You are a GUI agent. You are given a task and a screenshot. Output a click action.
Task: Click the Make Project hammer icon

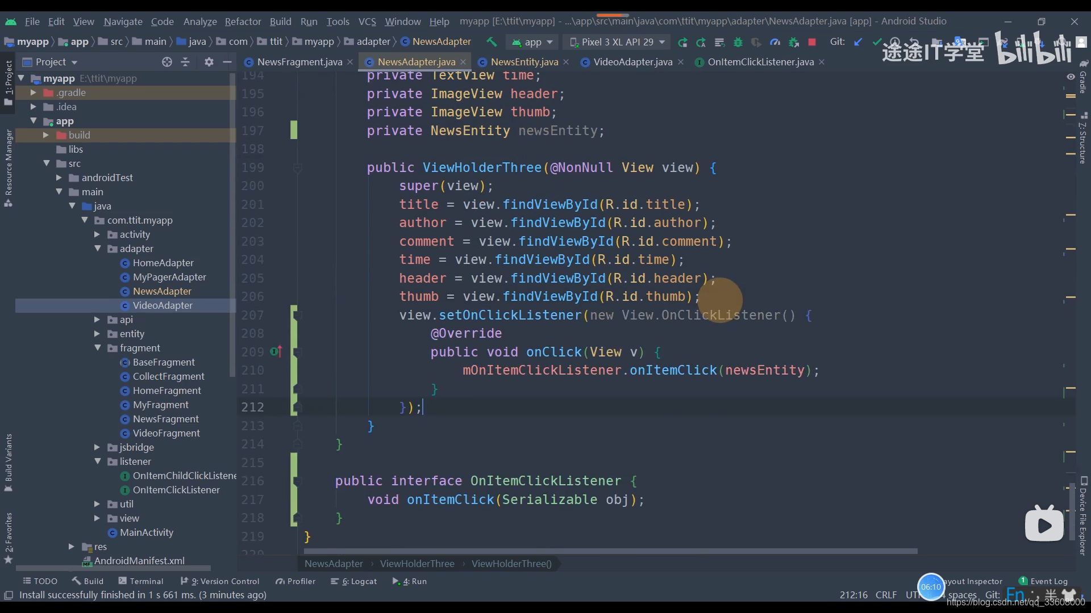click(x=492, y=41)
